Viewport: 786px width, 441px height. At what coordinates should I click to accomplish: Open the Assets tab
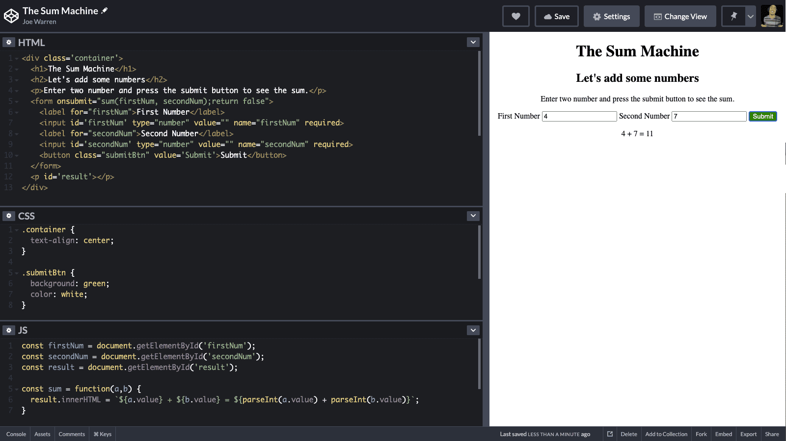pos(42,434)
